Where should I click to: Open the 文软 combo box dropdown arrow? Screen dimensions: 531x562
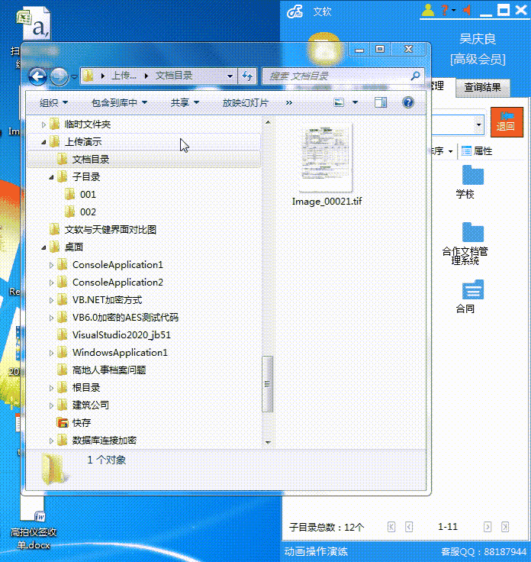(478, 125)
